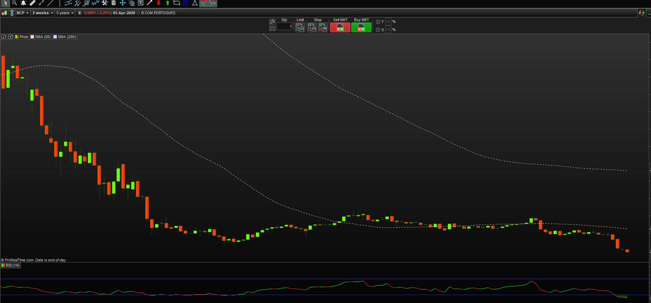Open the alert bell tool
Screen dimensions: 651x303
coord(24,3)
